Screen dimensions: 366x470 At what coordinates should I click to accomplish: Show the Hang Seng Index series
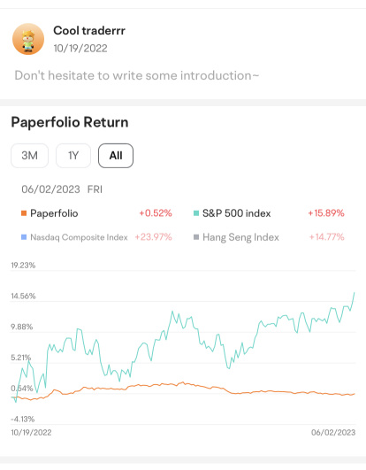(240, 237)
